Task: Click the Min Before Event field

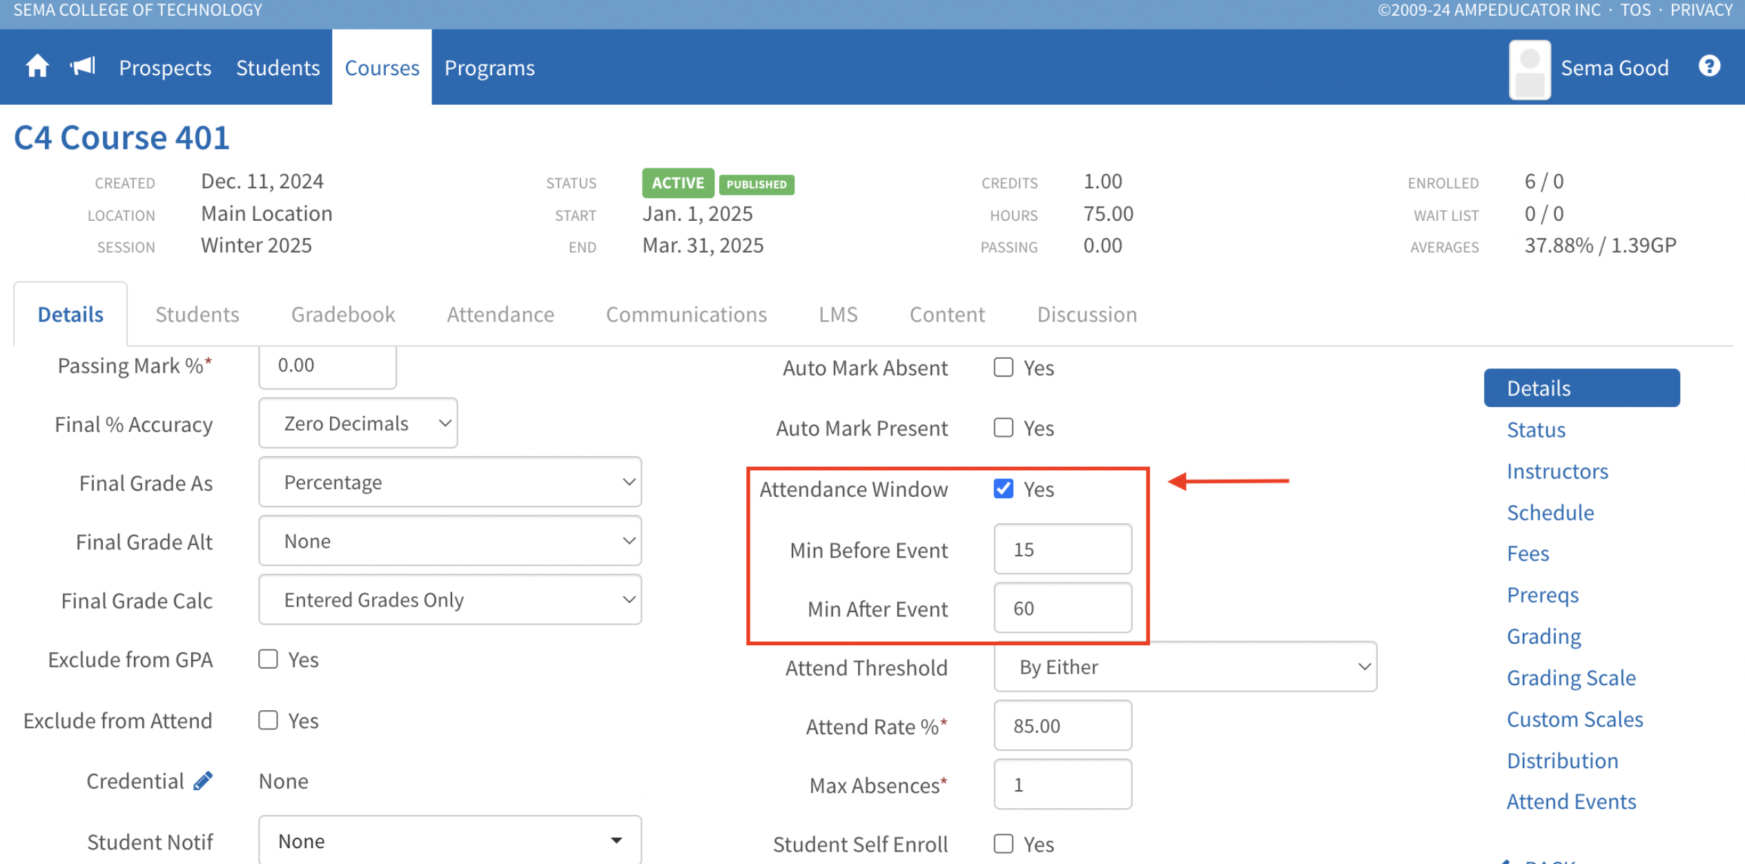Action: coord(1062,549)
